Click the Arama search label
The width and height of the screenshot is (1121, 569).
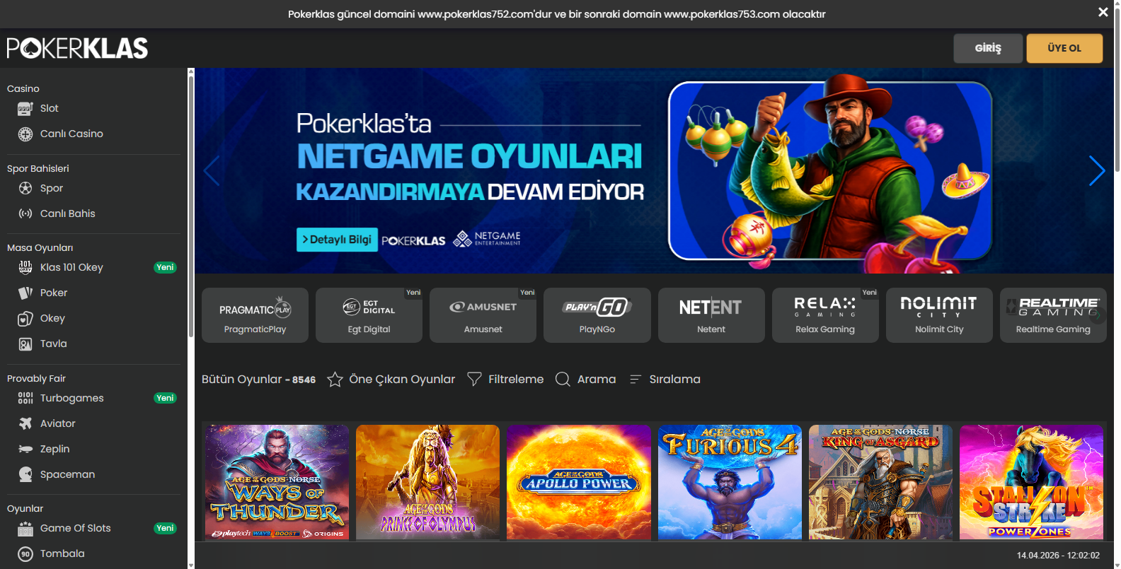[597, 380]
